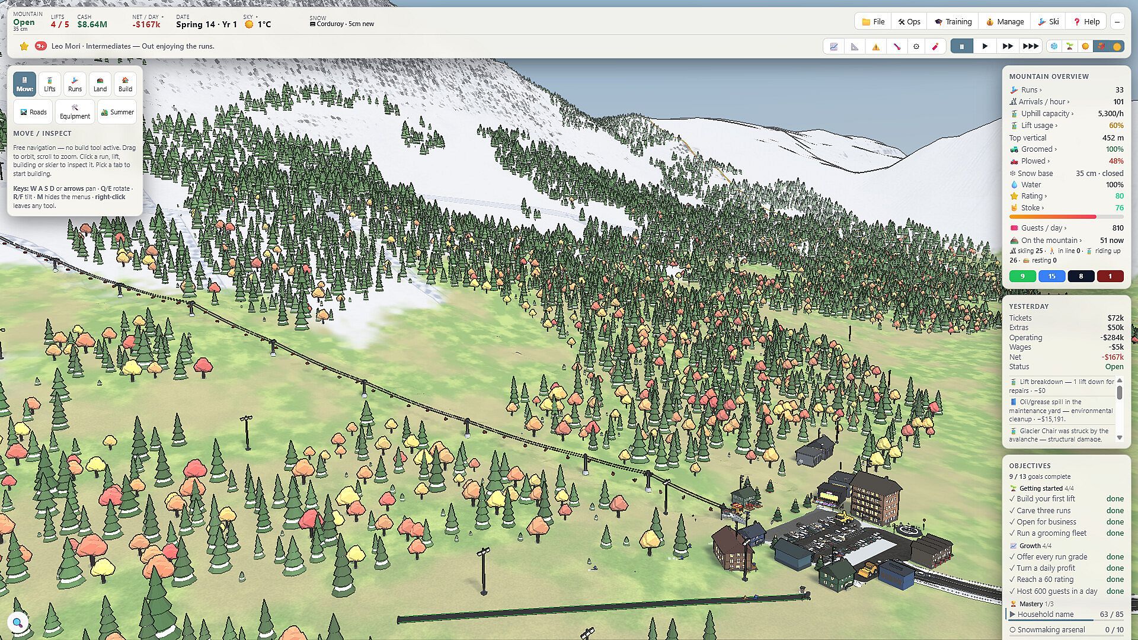This screenshot has width=1138, height=640.
Task: Expand Uphill capacity details
Action: click(1066, 114)
